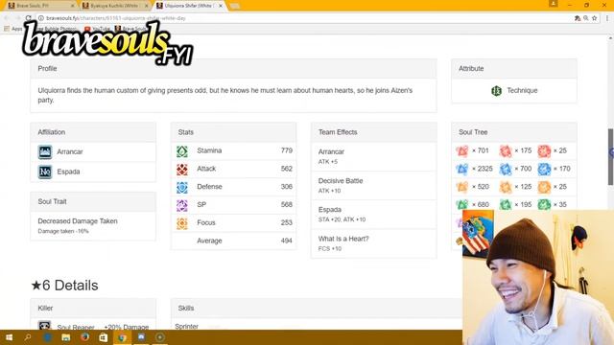Reload the page with the refresh icon
Viewport: 614px width, 345px height.
28,18
